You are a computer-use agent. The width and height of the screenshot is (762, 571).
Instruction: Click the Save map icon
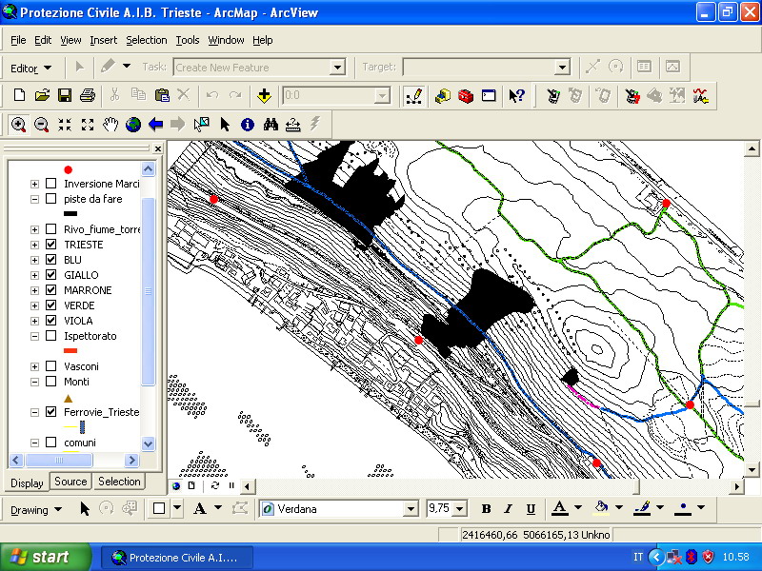65,95
